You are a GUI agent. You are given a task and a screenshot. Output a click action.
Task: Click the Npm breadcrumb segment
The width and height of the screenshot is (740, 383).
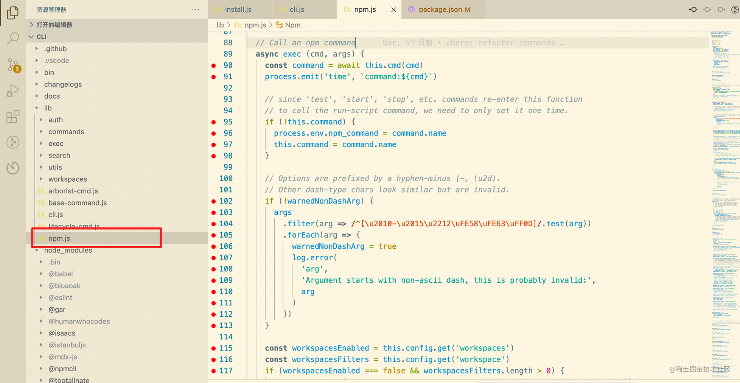292,25
